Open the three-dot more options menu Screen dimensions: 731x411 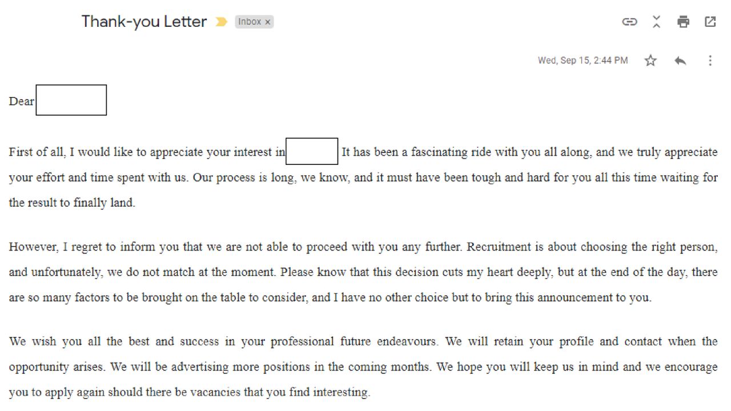click(710, 61)
